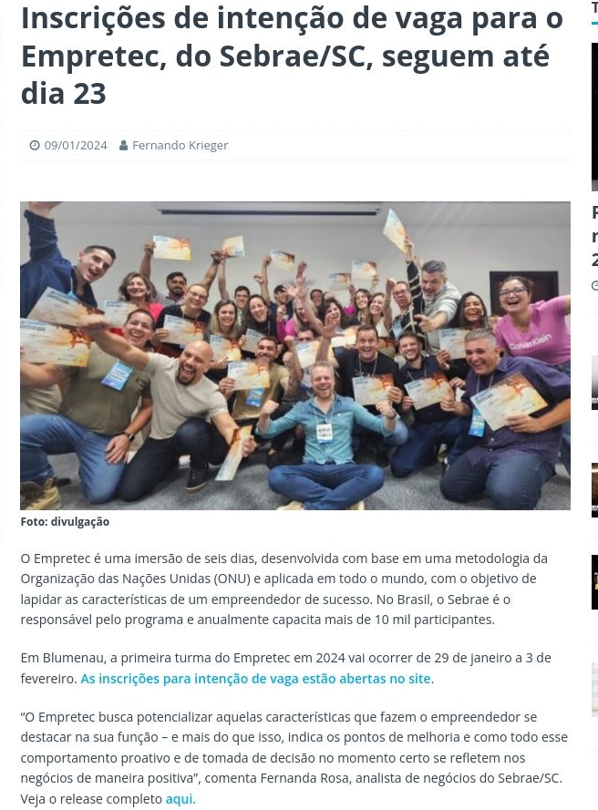The height and width of the screenshot is (810, 598).
Task: Click the user icon beside Fernando Krieger
Action: 124,145
